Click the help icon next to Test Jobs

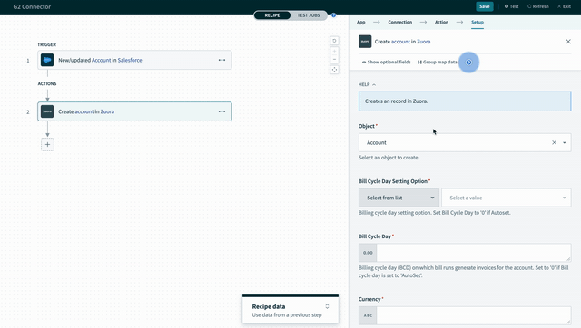click(x=334, y=15)
